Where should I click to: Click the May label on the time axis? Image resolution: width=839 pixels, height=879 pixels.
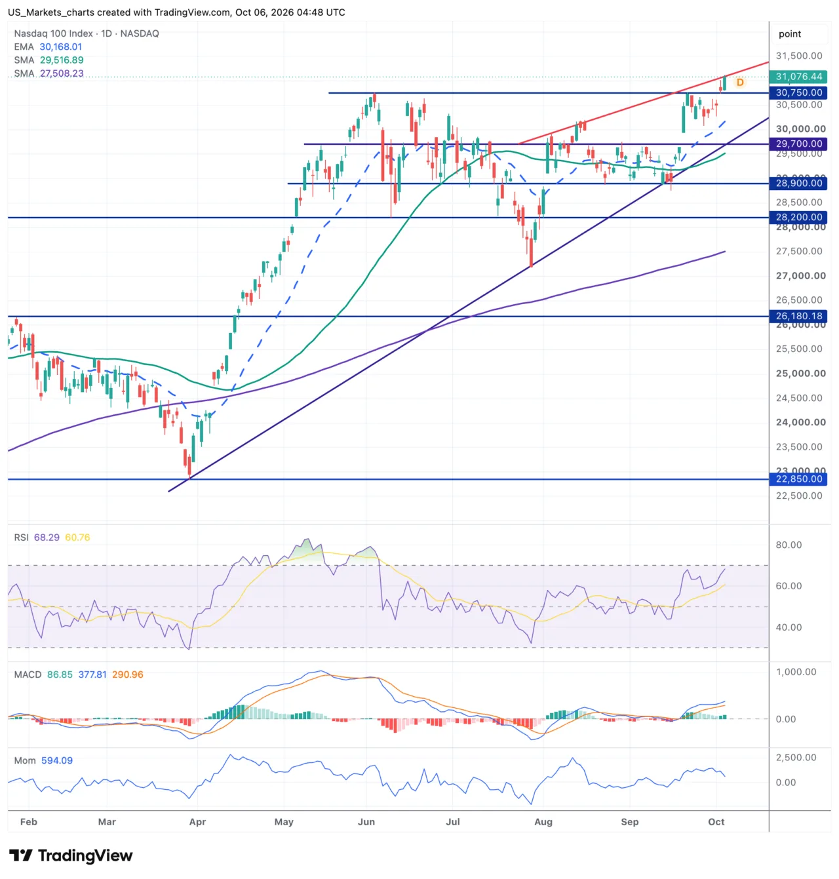pos(284,822)
